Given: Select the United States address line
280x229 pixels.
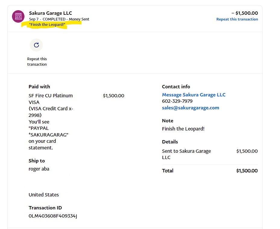Looking at the screenshot, I should 44,195.
